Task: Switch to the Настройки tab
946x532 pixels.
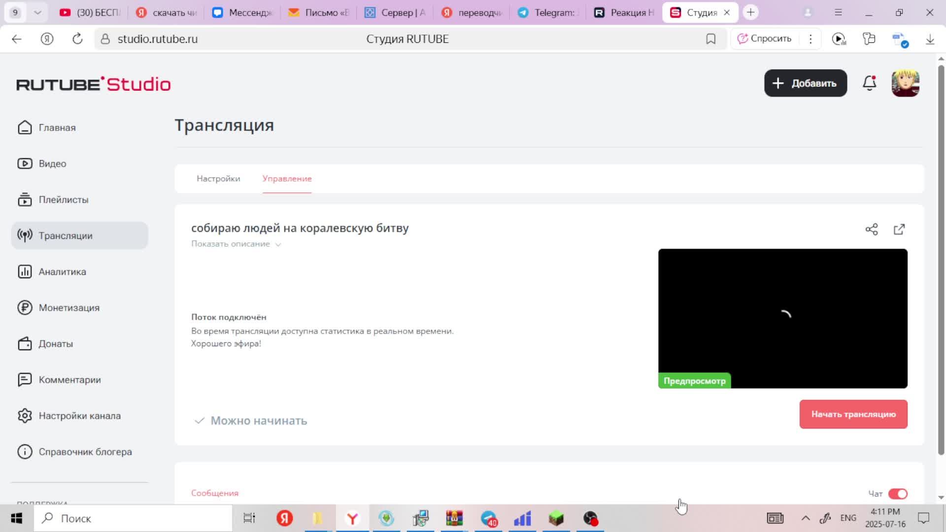Action: [218, 178]
